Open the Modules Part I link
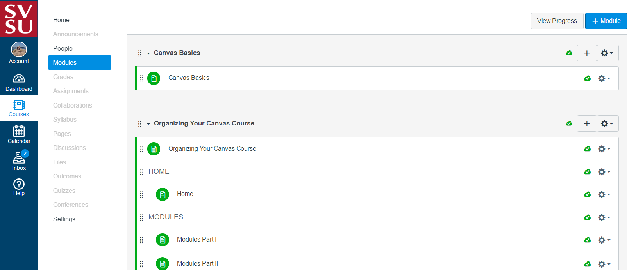 point(197,240)
